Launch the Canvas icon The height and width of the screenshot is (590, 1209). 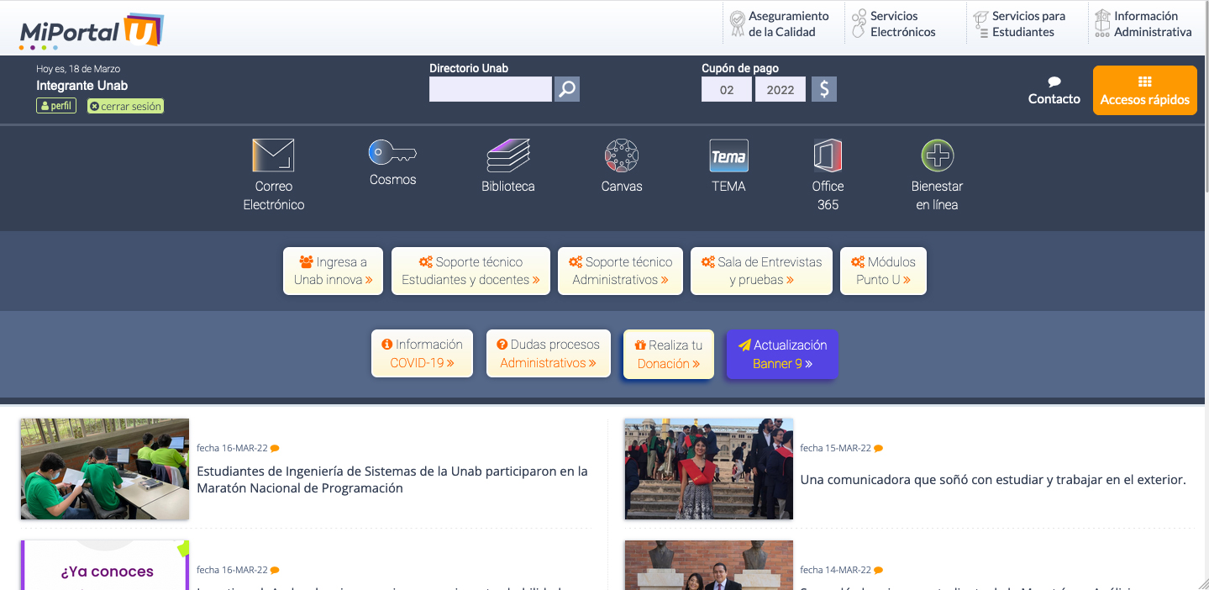[622, 156]
